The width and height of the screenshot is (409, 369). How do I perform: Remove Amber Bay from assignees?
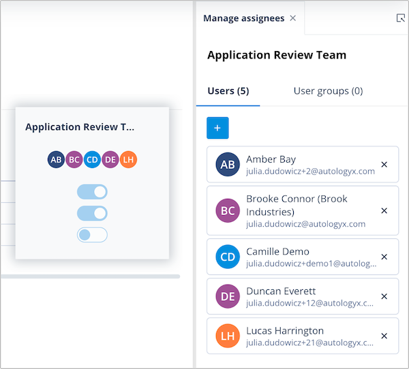(384, 165)
